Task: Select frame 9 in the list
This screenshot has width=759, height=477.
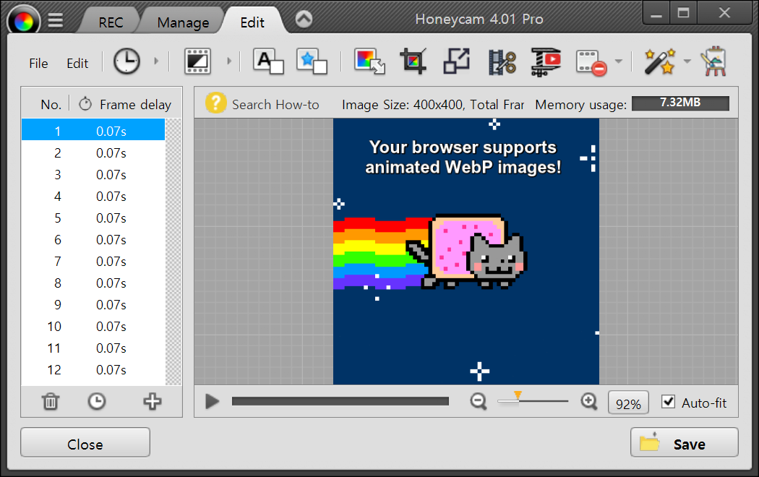Action: (x=93, y=305)
